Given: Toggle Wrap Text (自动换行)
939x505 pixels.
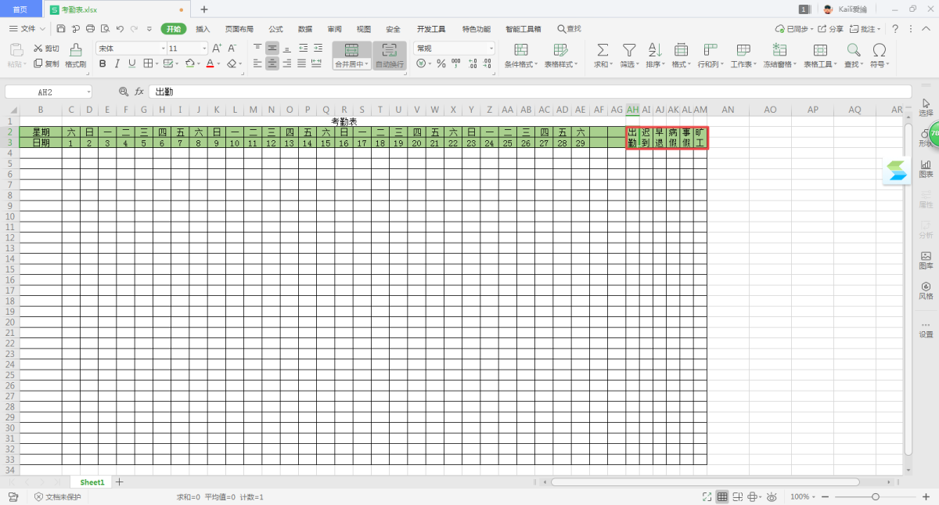Looking at the screenshot, I should [x=390, y=56].
